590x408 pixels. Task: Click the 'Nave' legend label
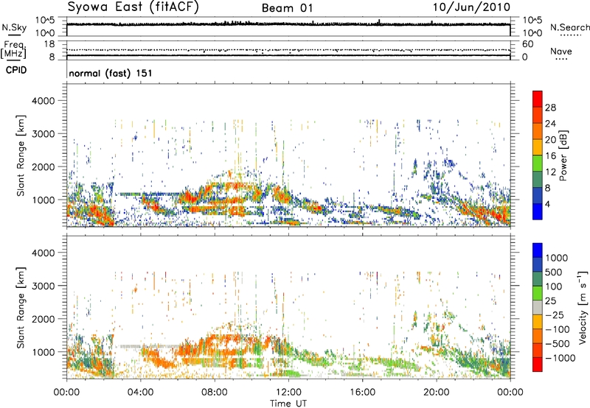tap(561, 51)
